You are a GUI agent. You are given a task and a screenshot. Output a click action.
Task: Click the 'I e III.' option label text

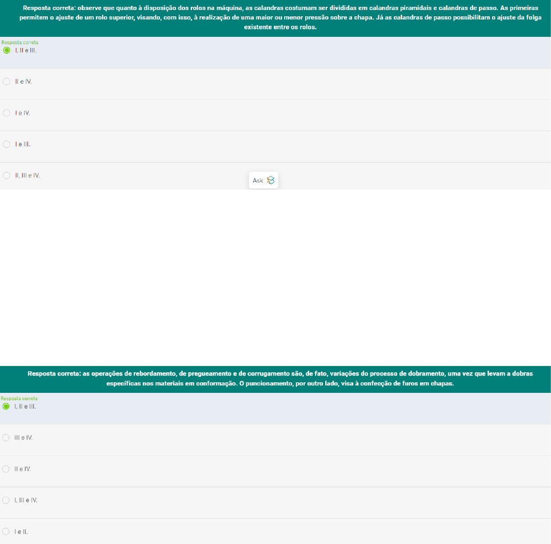(23, 144)
